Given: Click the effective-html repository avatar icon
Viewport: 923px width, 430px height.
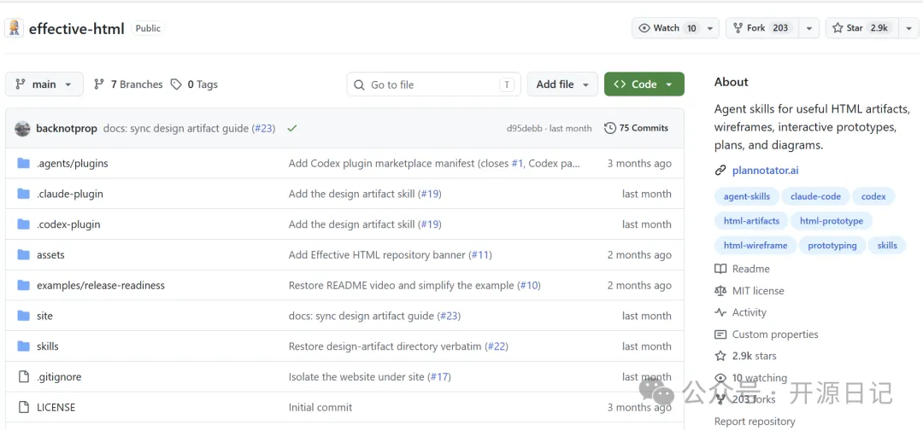Looking at the screenshot, I should tap(15, 27).
